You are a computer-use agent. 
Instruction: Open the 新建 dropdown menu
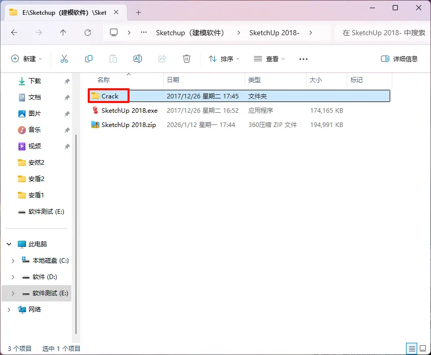(27, 59)
